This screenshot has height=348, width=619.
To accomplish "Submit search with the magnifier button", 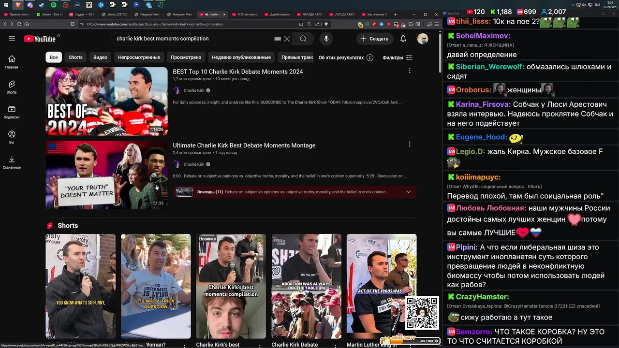I will 303,39.
